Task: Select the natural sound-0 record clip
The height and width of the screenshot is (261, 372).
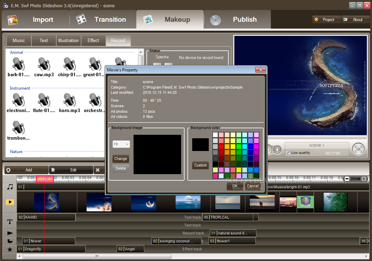Action: pos(233,233)
